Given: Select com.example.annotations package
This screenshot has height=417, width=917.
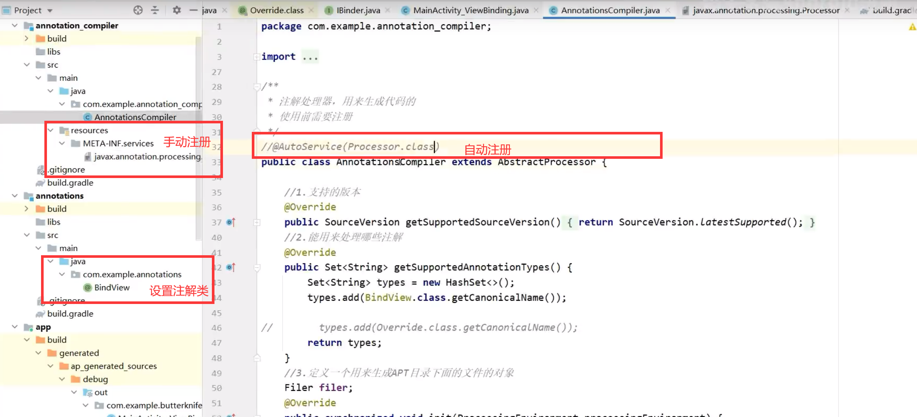Looking at the screenshot, I should [132, 274].
